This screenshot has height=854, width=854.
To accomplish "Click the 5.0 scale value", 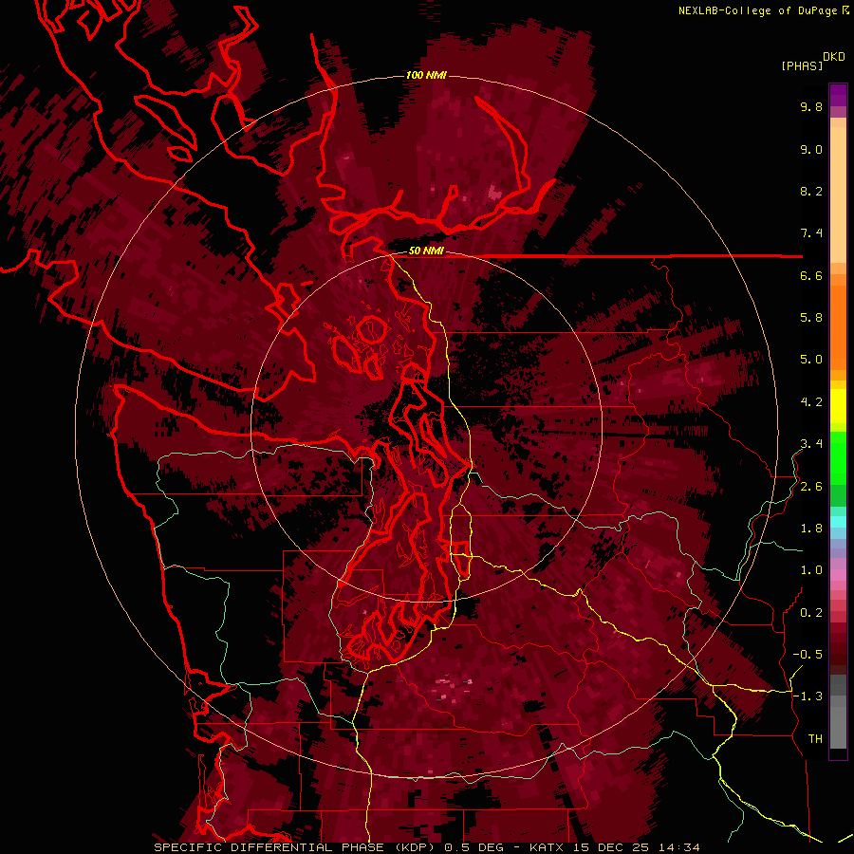I will pos(811,360).
